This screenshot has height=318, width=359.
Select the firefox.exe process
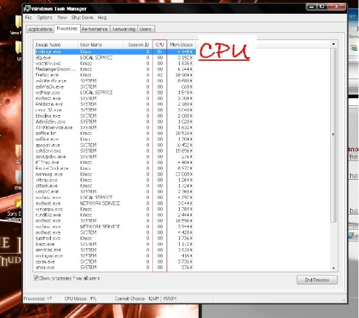click(x=115, y=75)
